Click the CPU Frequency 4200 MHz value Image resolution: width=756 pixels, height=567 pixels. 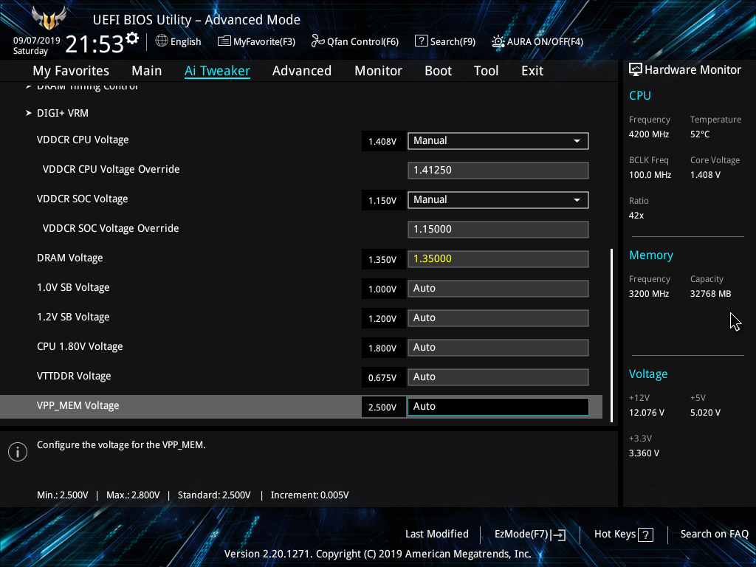[648, 134]
